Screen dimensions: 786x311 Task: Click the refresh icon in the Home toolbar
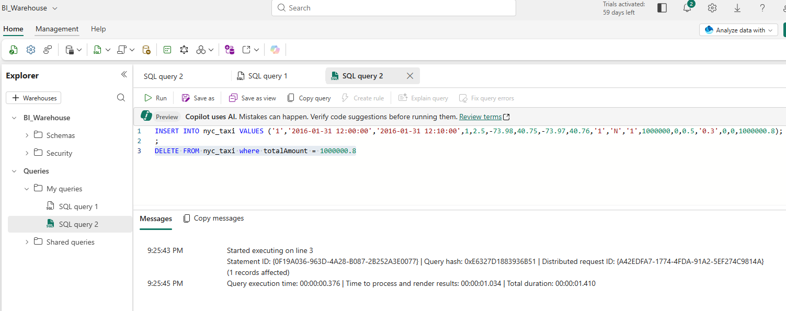tap(14, 50)
